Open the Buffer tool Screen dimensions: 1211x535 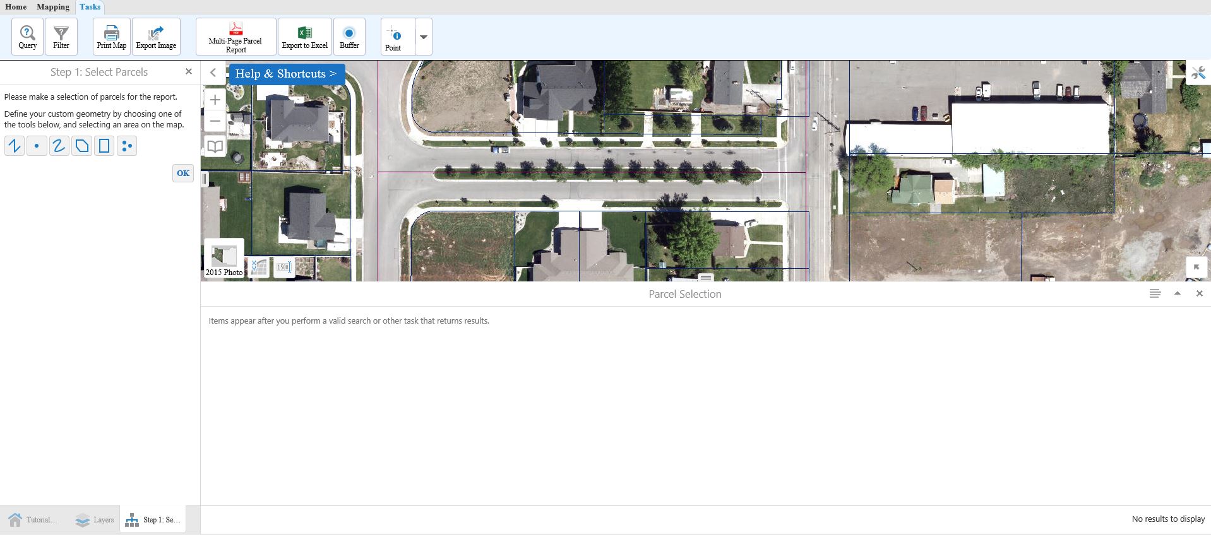[x=349, y=37]
